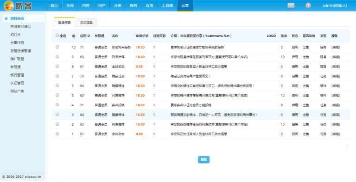Check the box for row ID 4

[x=57, y=104]
